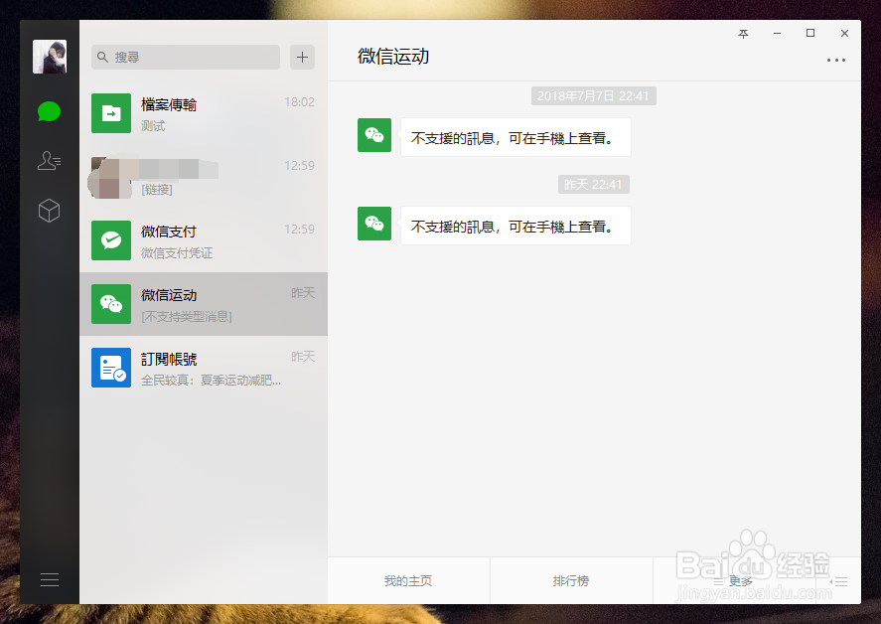Switch to the 我的主页 tab
The height and width of the screenshot is (624, 881).
point(408,581)
